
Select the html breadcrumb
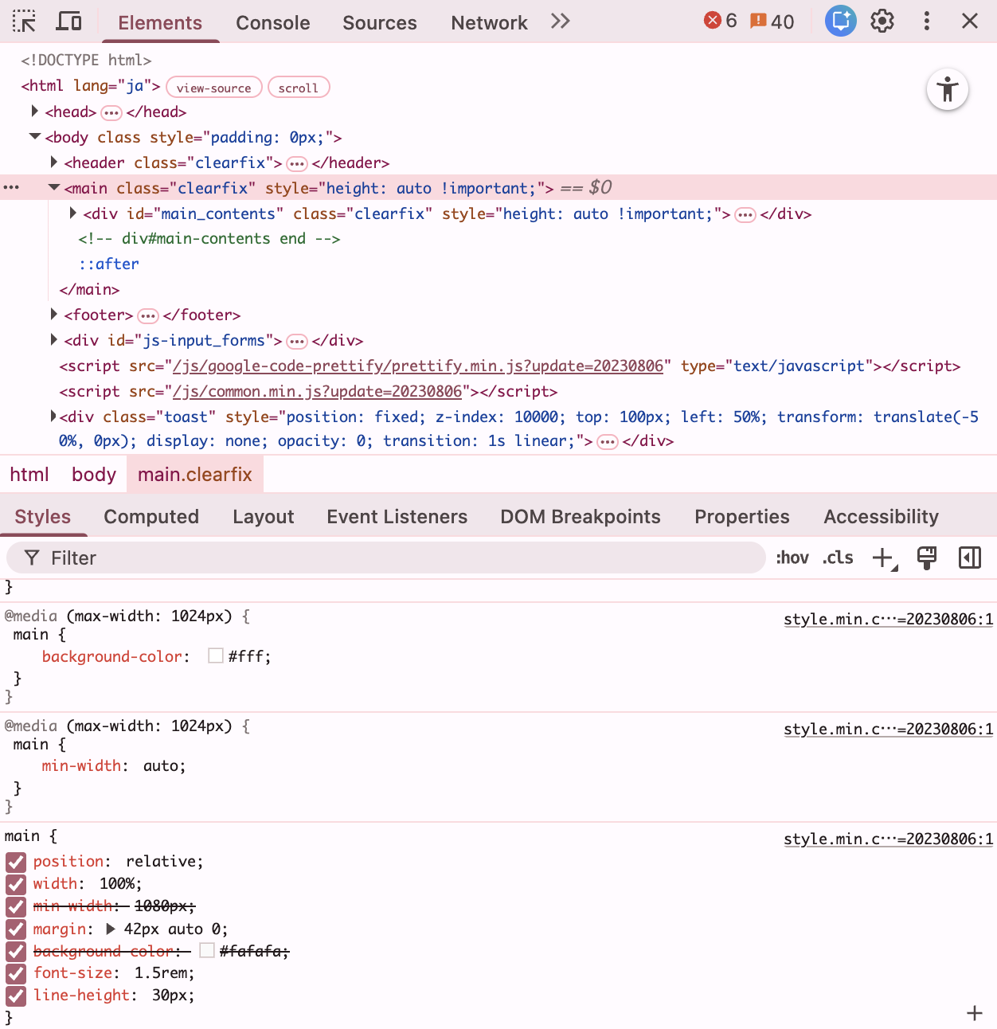pos(29,475)
